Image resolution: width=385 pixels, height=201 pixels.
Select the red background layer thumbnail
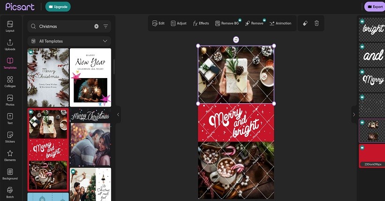372,155
